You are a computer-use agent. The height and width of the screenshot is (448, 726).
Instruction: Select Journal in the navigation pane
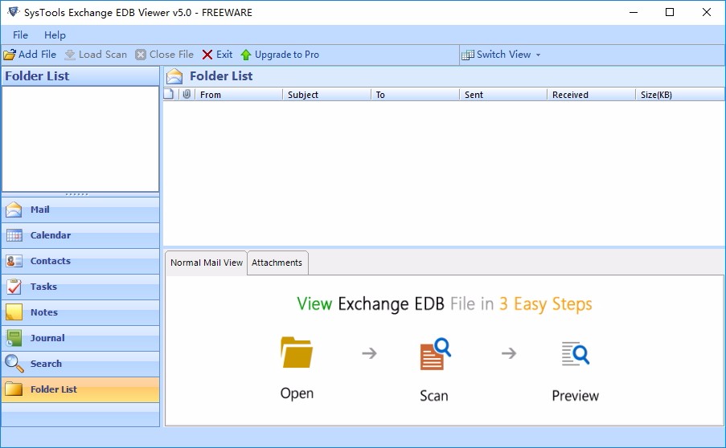coord(80,338)
